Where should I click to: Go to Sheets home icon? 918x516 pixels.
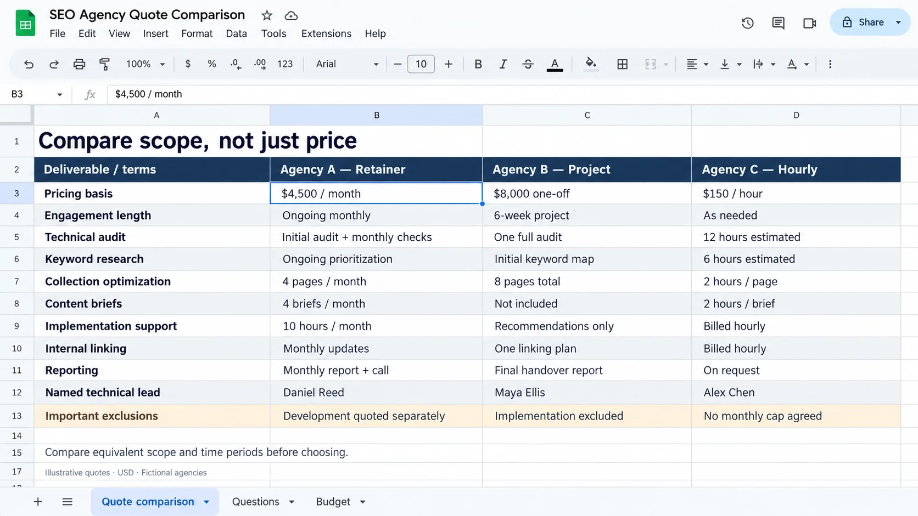(25, 23)
